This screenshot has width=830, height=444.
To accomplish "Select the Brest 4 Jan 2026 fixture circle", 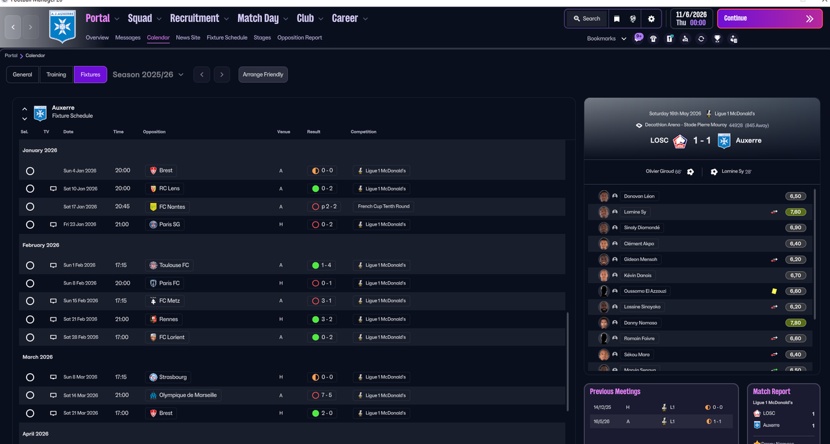I will click(30, 171).
